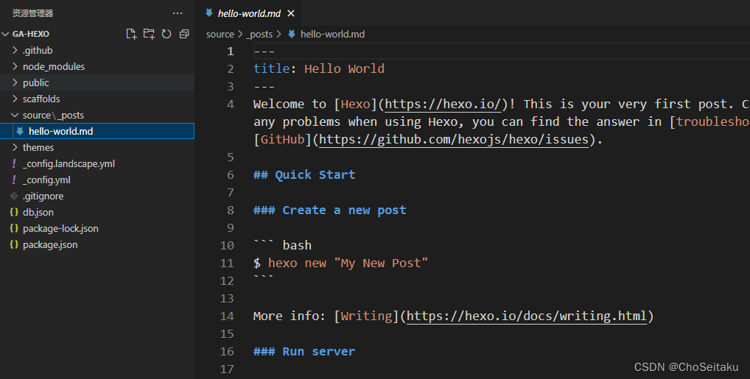Viewport: 750px width, 379px height.
Task: Click the JSON braces icon beside package.json
Action: click(x=14, y=244)
